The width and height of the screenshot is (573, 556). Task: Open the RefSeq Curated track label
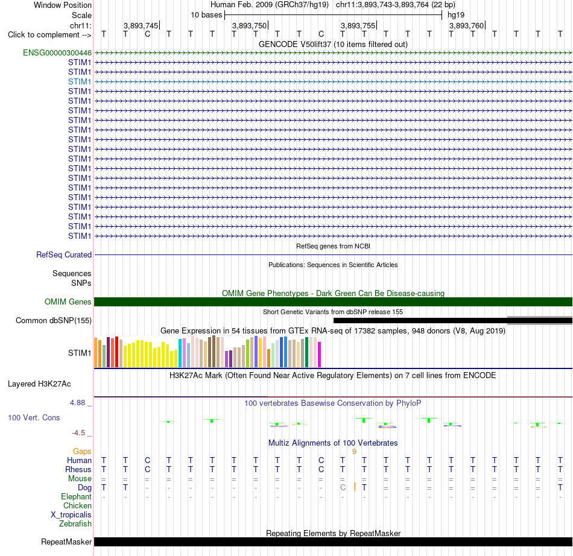[64, 255]
